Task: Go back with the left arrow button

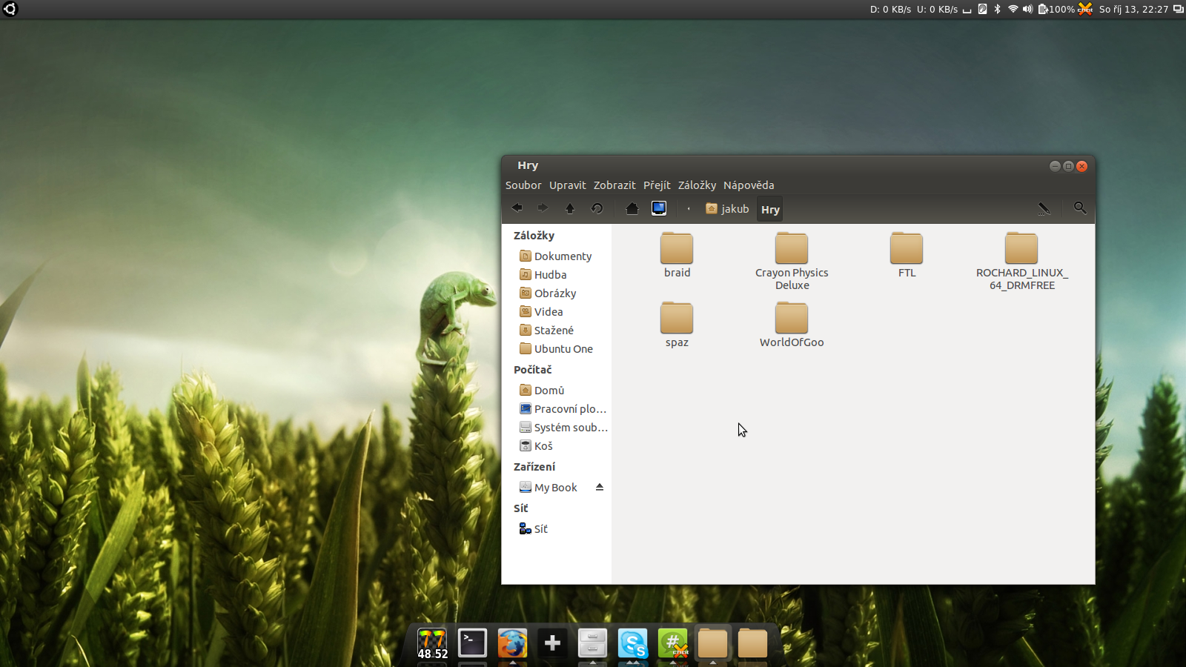Action: (x=517, y=208)
